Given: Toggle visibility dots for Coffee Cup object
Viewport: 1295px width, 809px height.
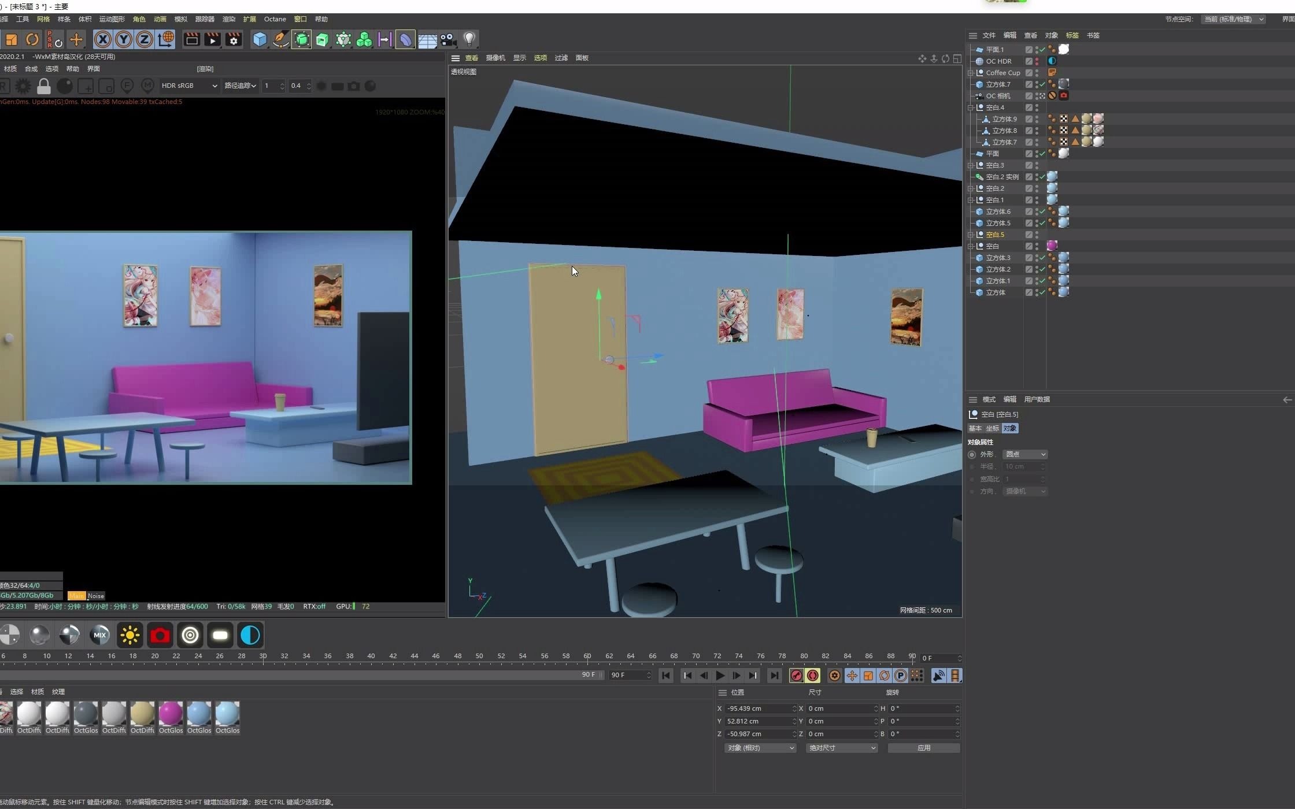Looking at the screenshot, I should (1037, 73).
